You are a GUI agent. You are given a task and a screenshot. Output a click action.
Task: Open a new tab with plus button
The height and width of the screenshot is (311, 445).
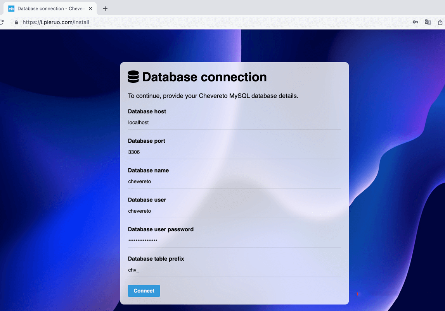click(105, 9)
